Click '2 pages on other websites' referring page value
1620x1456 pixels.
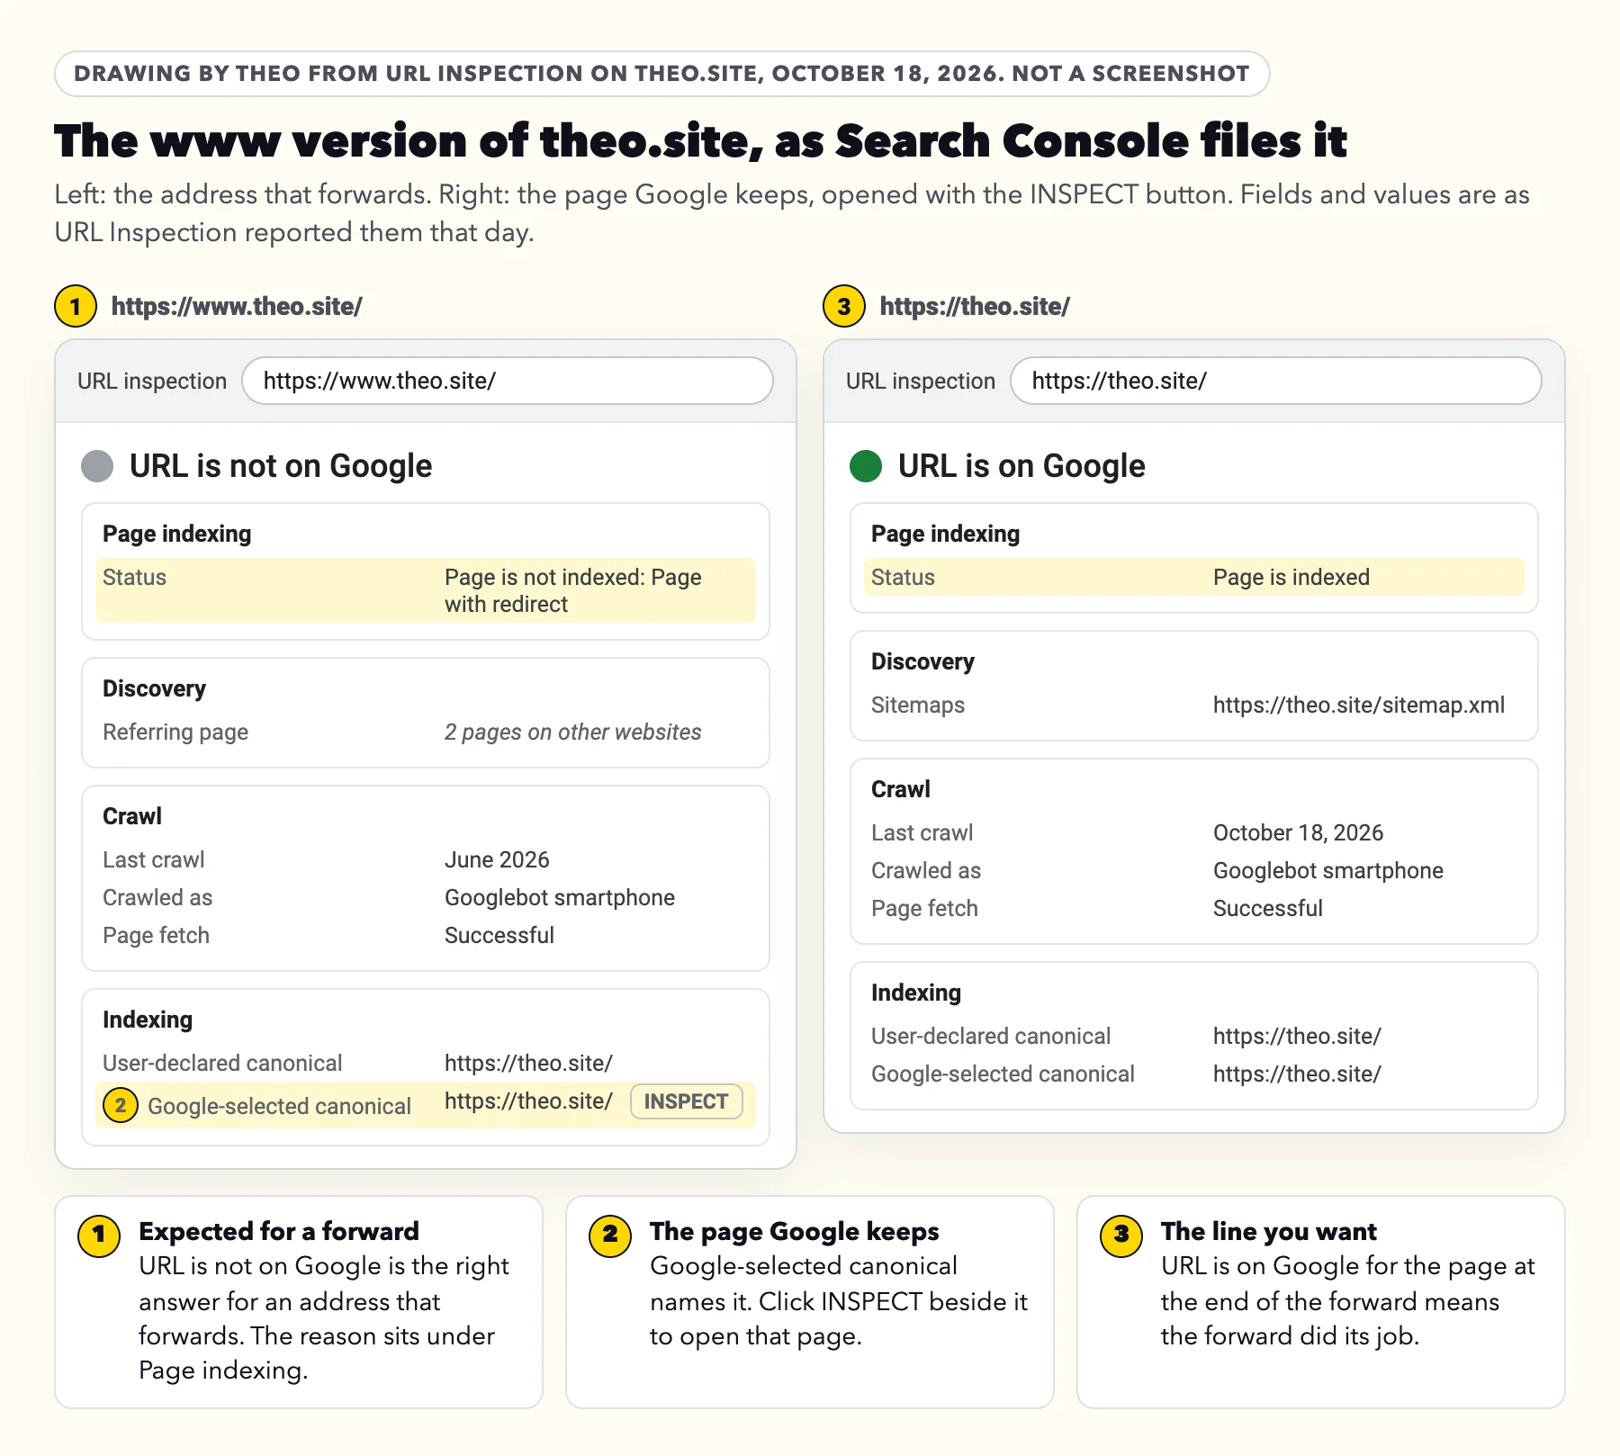click(572, 732)
